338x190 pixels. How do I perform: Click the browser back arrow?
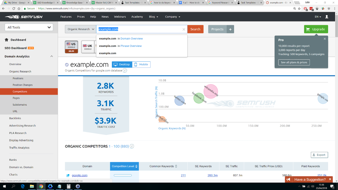[3, 9]
